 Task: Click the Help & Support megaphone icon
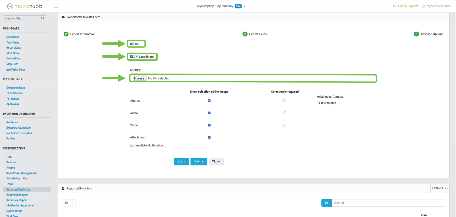click(x=394, y=6)
